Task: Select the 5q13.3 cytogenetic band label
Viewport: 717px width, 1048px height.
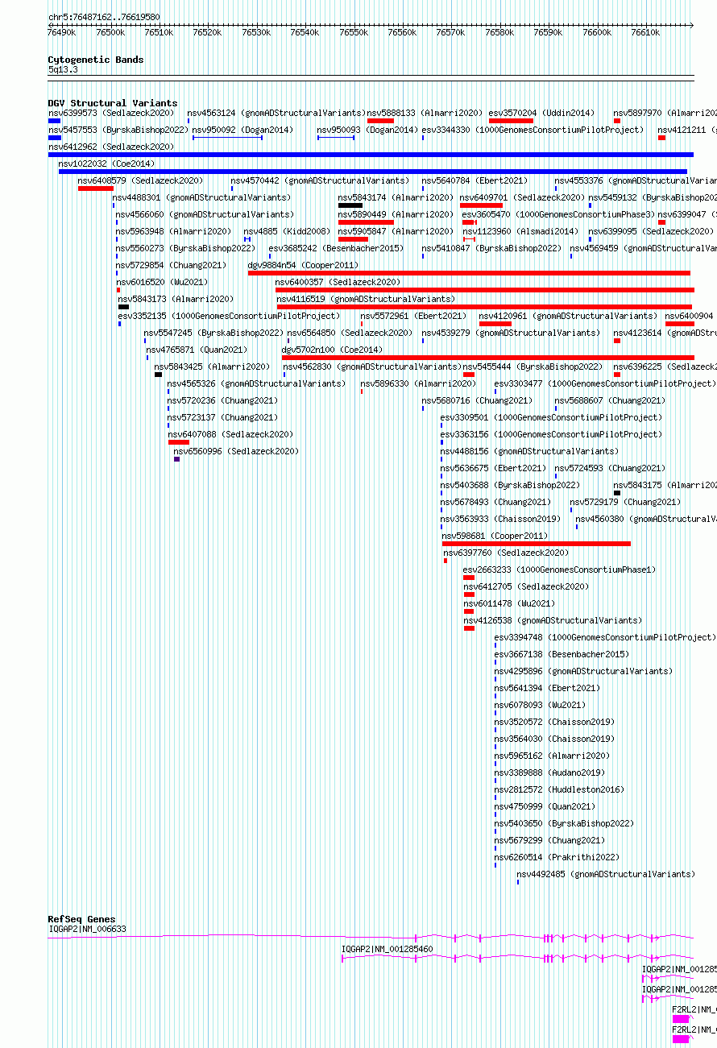Action: tap(63, 70)
